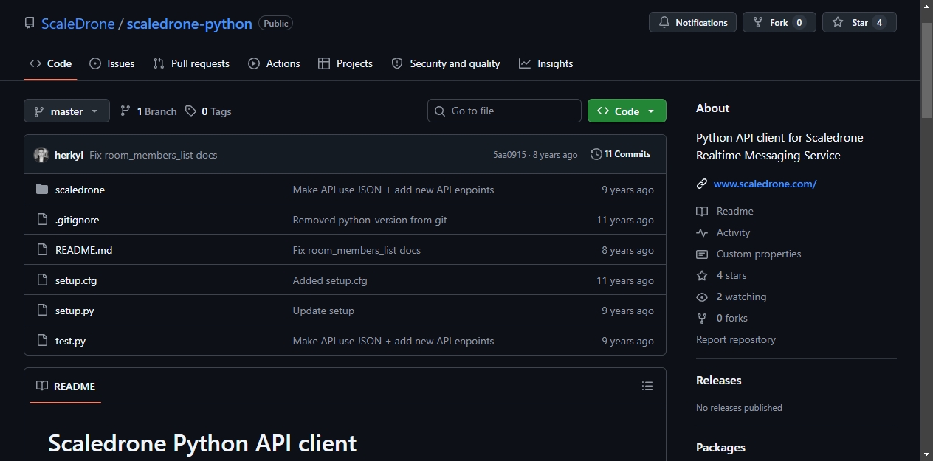Viewport: 933px width, 461px height.
Task: Click in the Go to file field
Action: [504, 111]
